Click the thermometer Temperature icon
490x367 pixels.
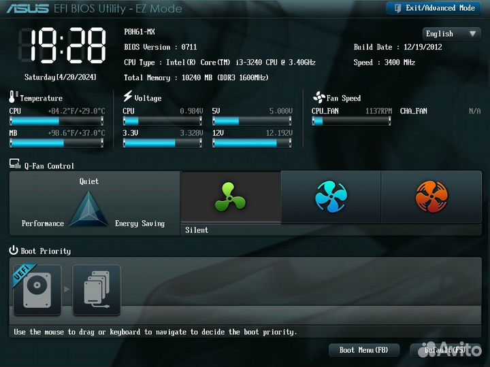[13, 97]
